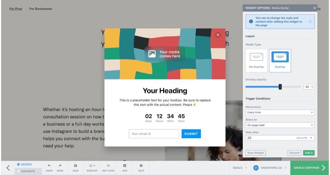
Task: Go back using the left chevron arrow
Action: [8, 168]
